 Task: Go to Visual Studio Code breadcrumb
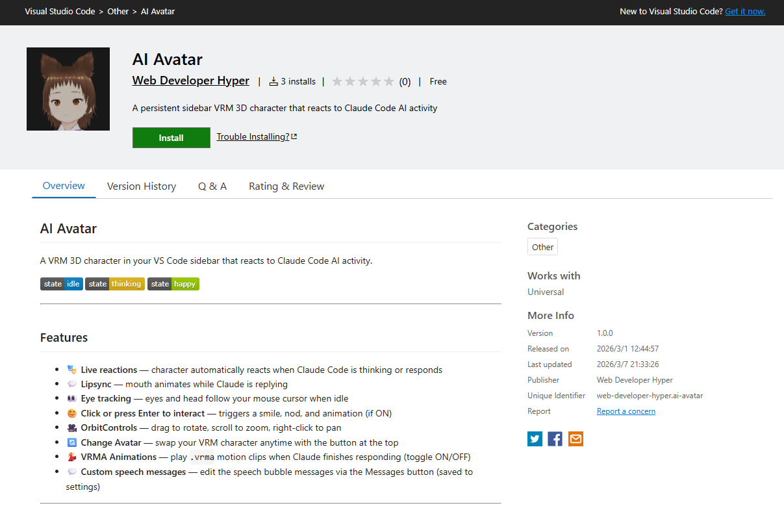(x=60, y=11)
